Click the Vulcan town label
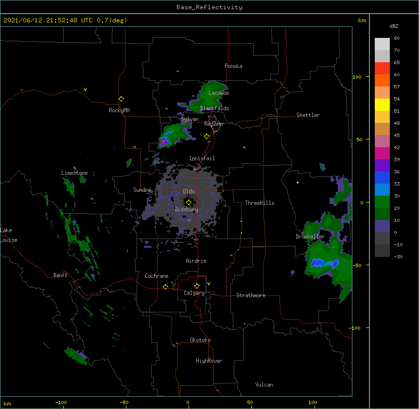The image size is (419, 409). 264,385
